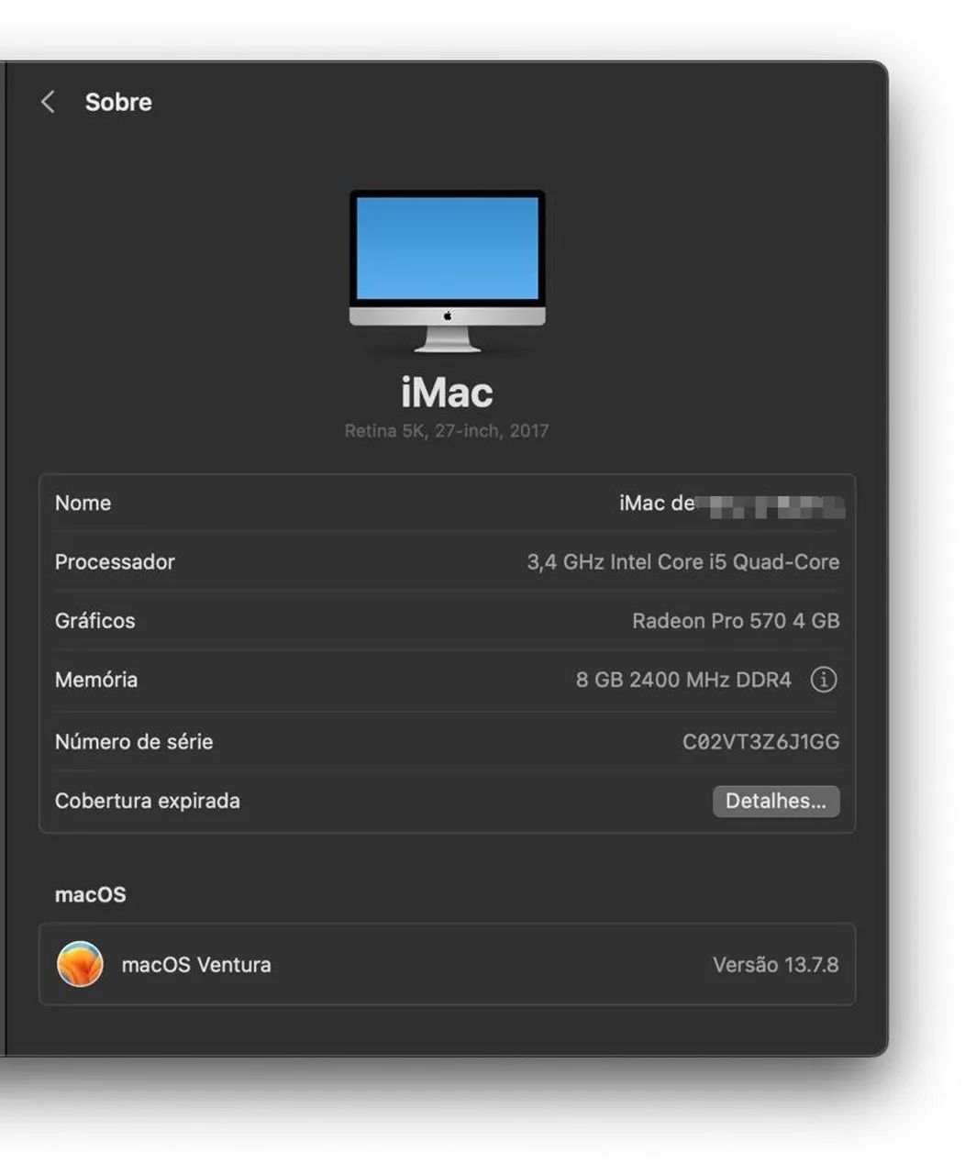Viewport: 976px width, 1174px height.
Task: Select serial number "C02VT3Z6J1GG"
Action: (x=761, y=741)
